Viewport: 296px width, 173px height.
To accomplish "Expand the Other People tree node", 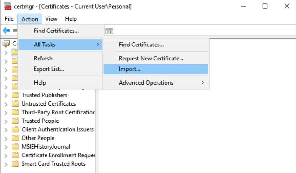I will 6,139.
